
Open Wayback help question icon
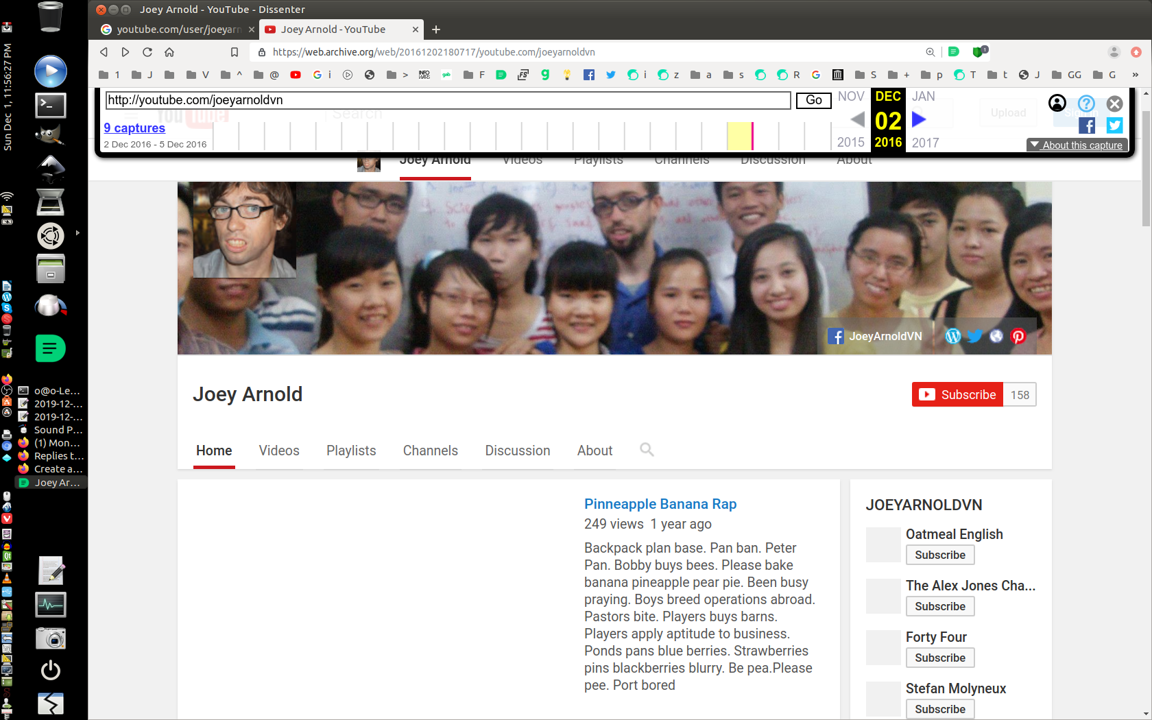(1086, 104)
